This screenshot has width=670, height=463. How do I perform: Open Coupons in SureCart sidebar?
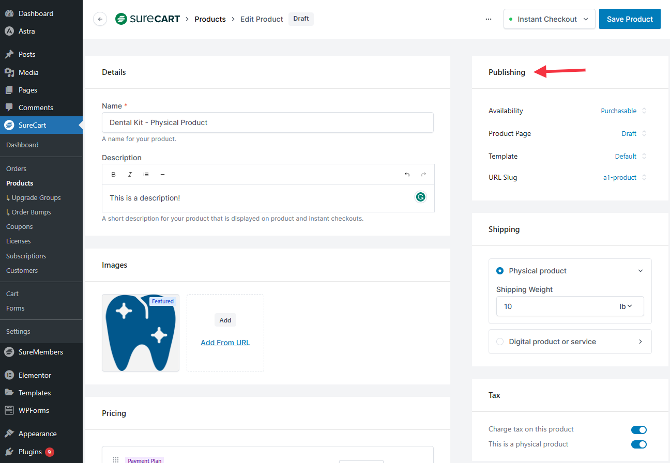click(x=19, y=226)
